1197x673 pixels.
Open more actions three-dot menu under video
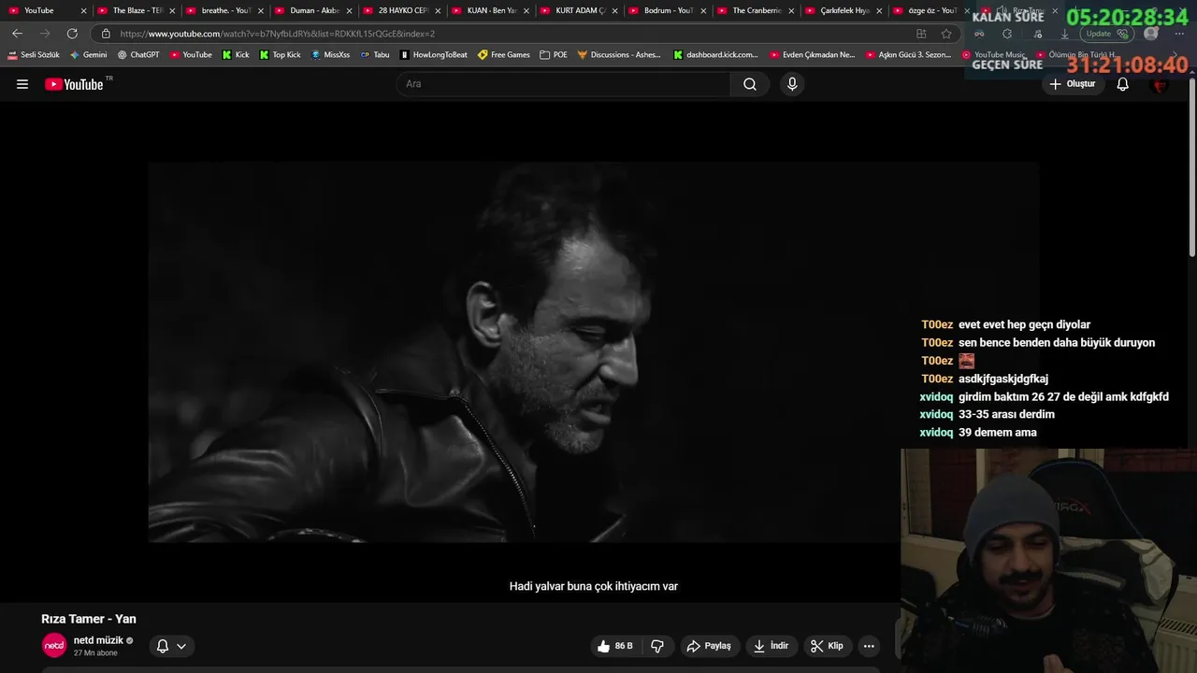(x=869, y=646)
